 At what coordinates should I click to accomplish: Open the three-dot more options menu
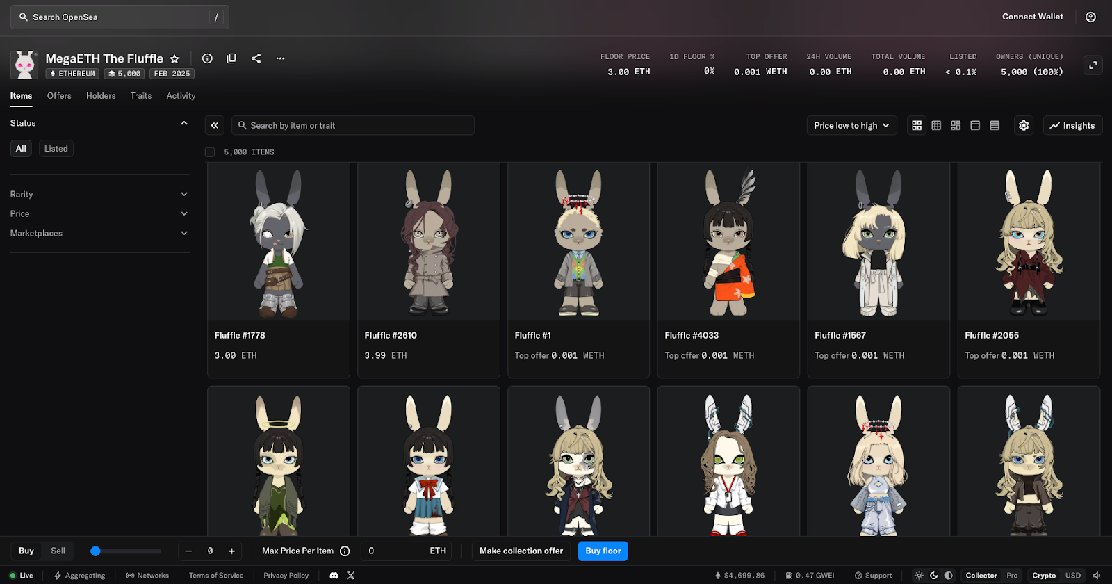pyautogui.click(x=280, y=58)
